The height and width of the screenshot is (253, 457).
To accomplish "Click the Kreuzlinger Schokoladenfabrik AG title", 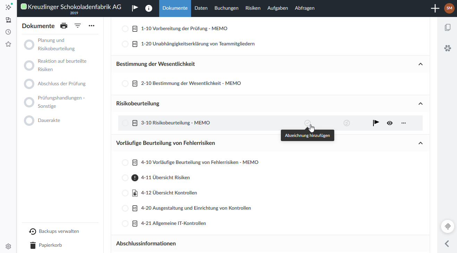I will 75,7.
